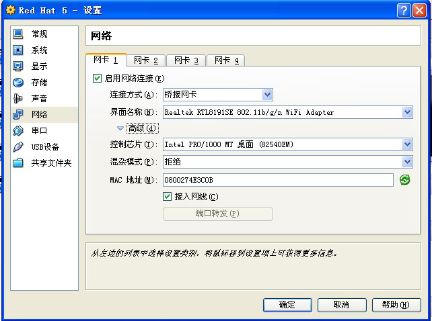
Task: Select the 网络 (Network) icon in sidebar
Action: [18, 114]
